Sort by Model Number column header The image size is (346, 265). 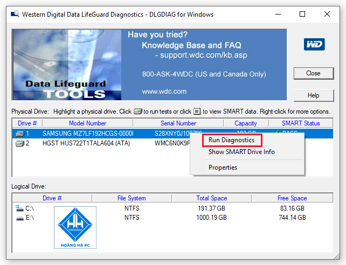pyautogui.click(x=88, y=123)
